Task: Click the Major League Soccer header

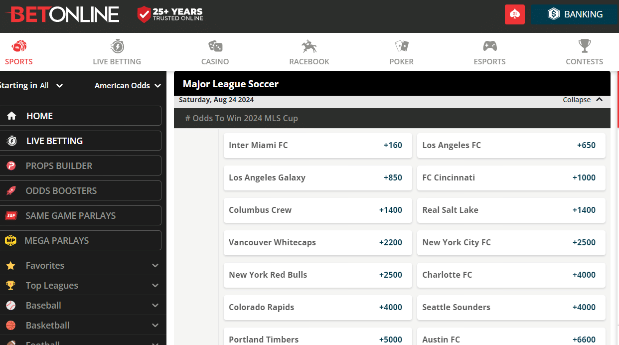Action: click(x=392, y=84)
